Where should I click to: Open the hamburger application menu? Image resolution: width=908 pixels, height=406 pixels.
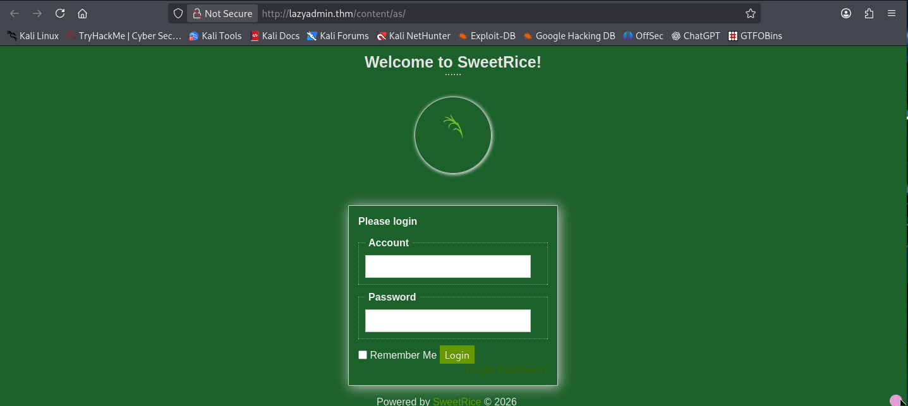(x=892, y=13)
